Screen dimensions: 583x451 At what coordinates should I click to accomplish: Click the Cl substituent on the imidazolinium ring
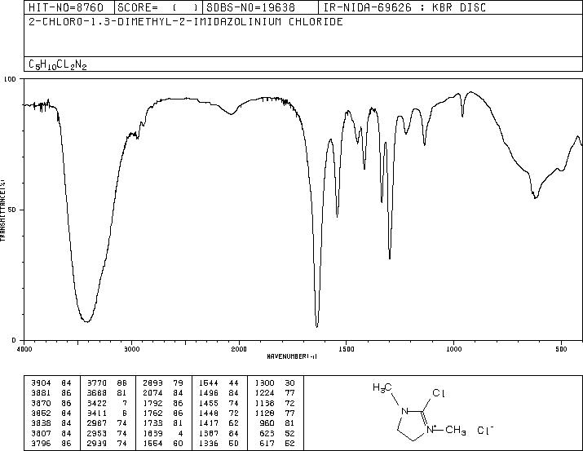(x=439, y=393)
